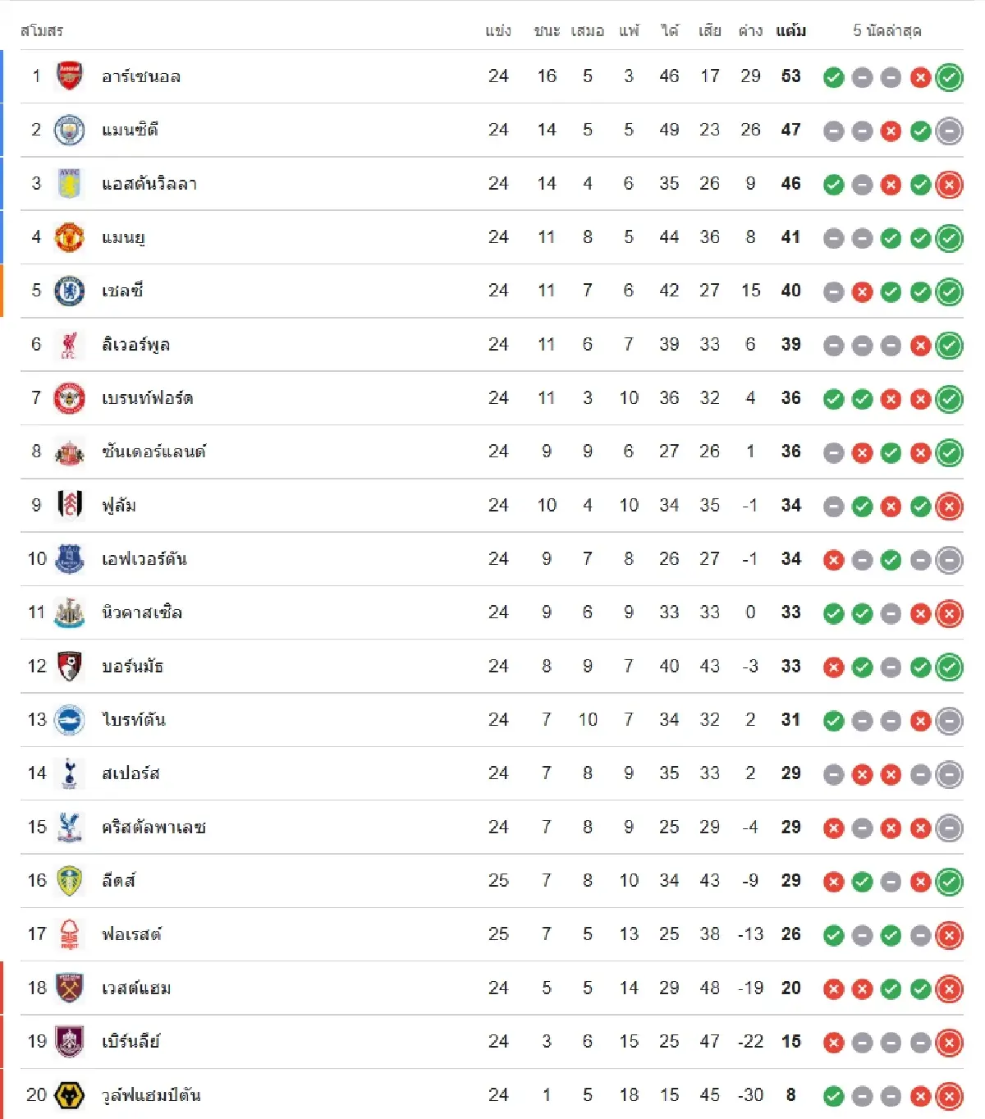985x1119 pixels.
Task: Click Manchester City's latest draw indicator
Action: (x=949, y=131)
